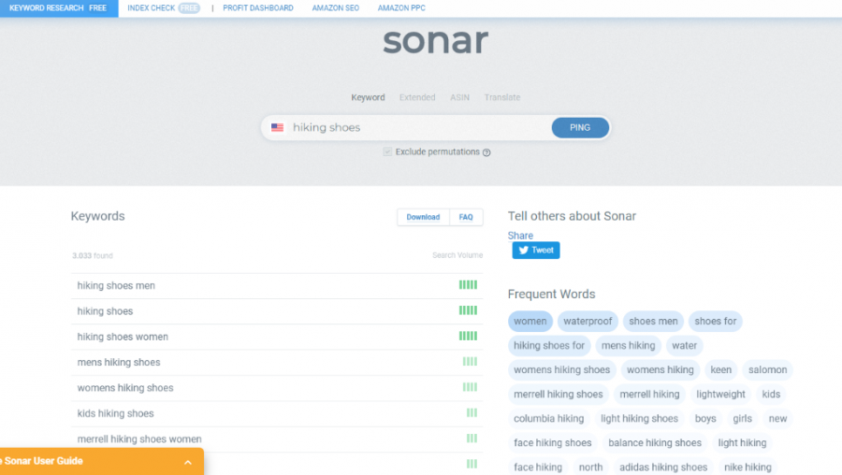This screenshot has width=842, height=475.
Task: Click the Search Volume column header
Action: click(457, 255)
